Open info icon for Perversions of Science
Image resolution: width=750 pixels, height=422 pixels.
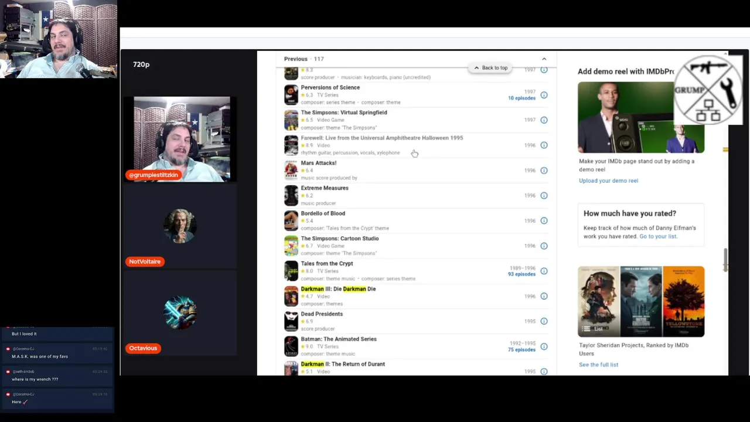click(544, 95)
